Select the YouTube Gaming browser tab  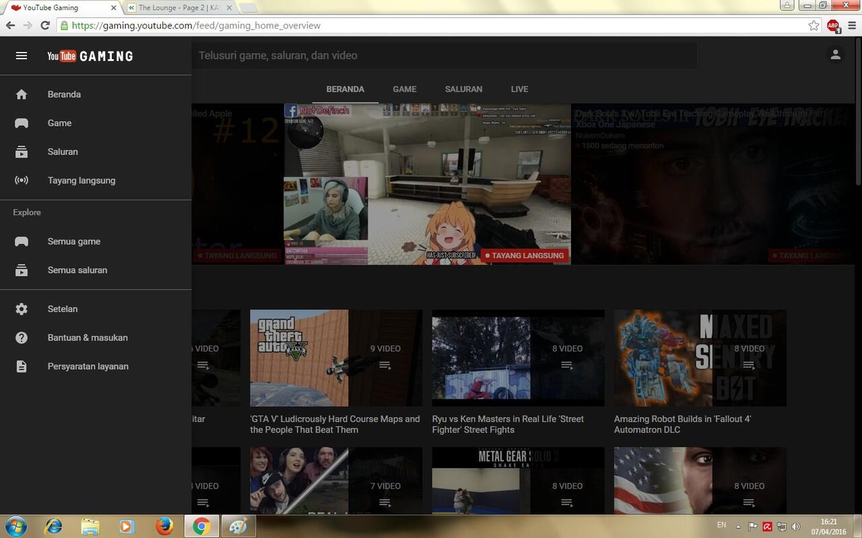61,8
